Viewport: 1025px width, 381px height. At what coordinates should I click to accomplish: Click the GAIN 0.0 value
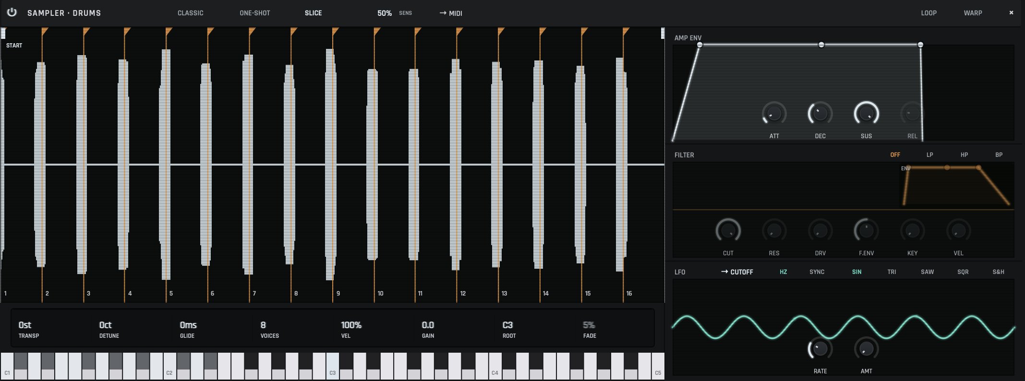click(x=428, y=325)
